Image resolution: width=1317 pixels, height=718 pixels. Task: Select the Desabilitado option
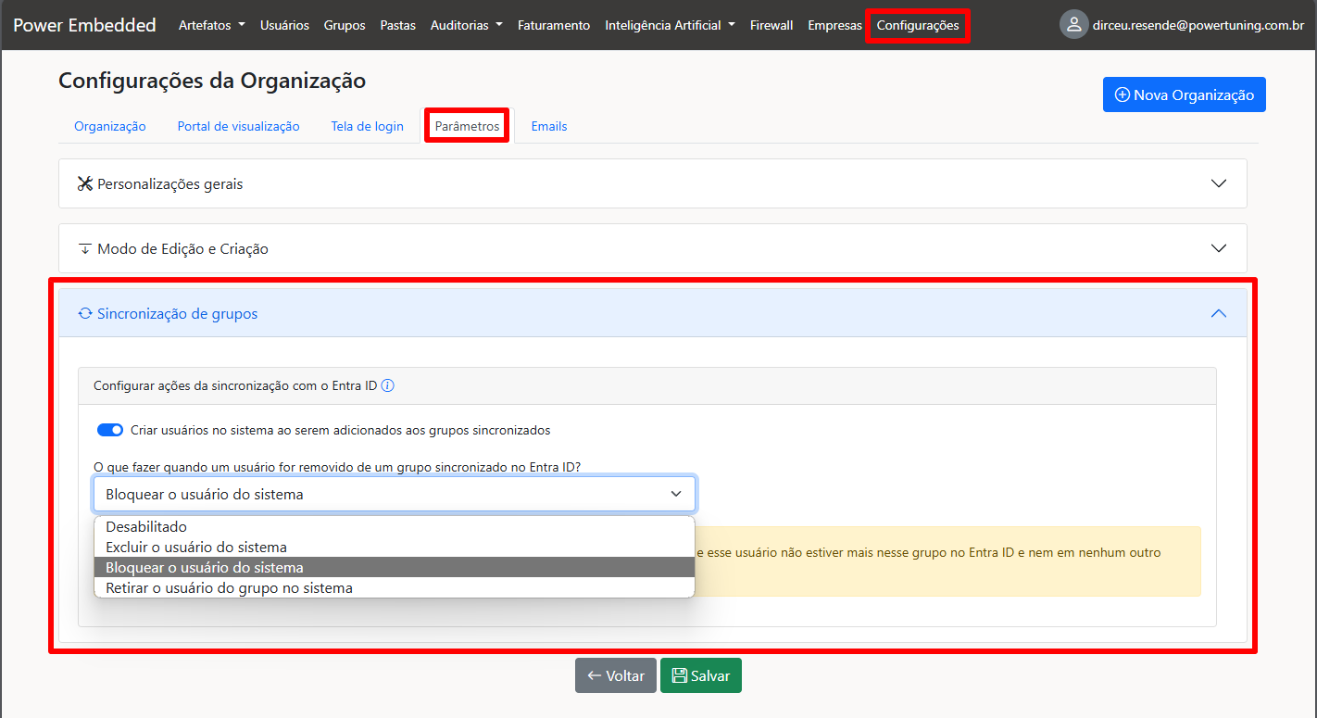pos(146,527)
